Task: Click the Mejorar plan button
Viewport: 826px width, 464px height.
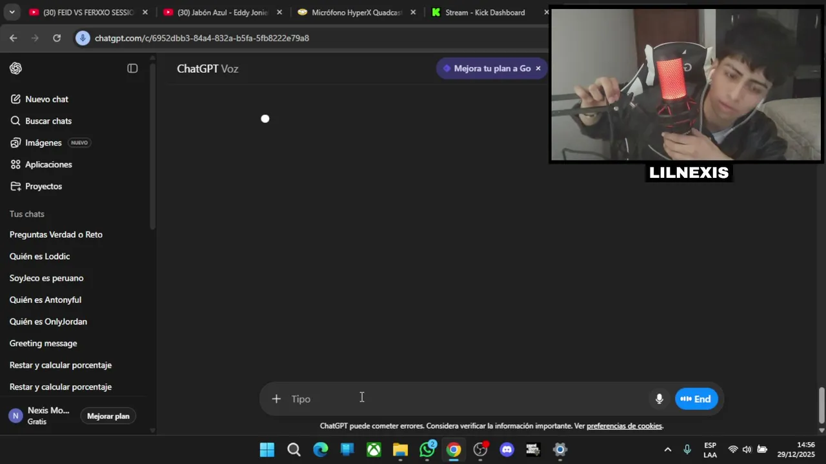Action: point(108,416)
